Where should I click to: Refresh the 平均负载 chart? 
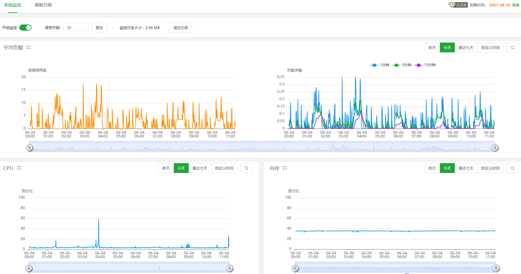(x=513, y=47)
